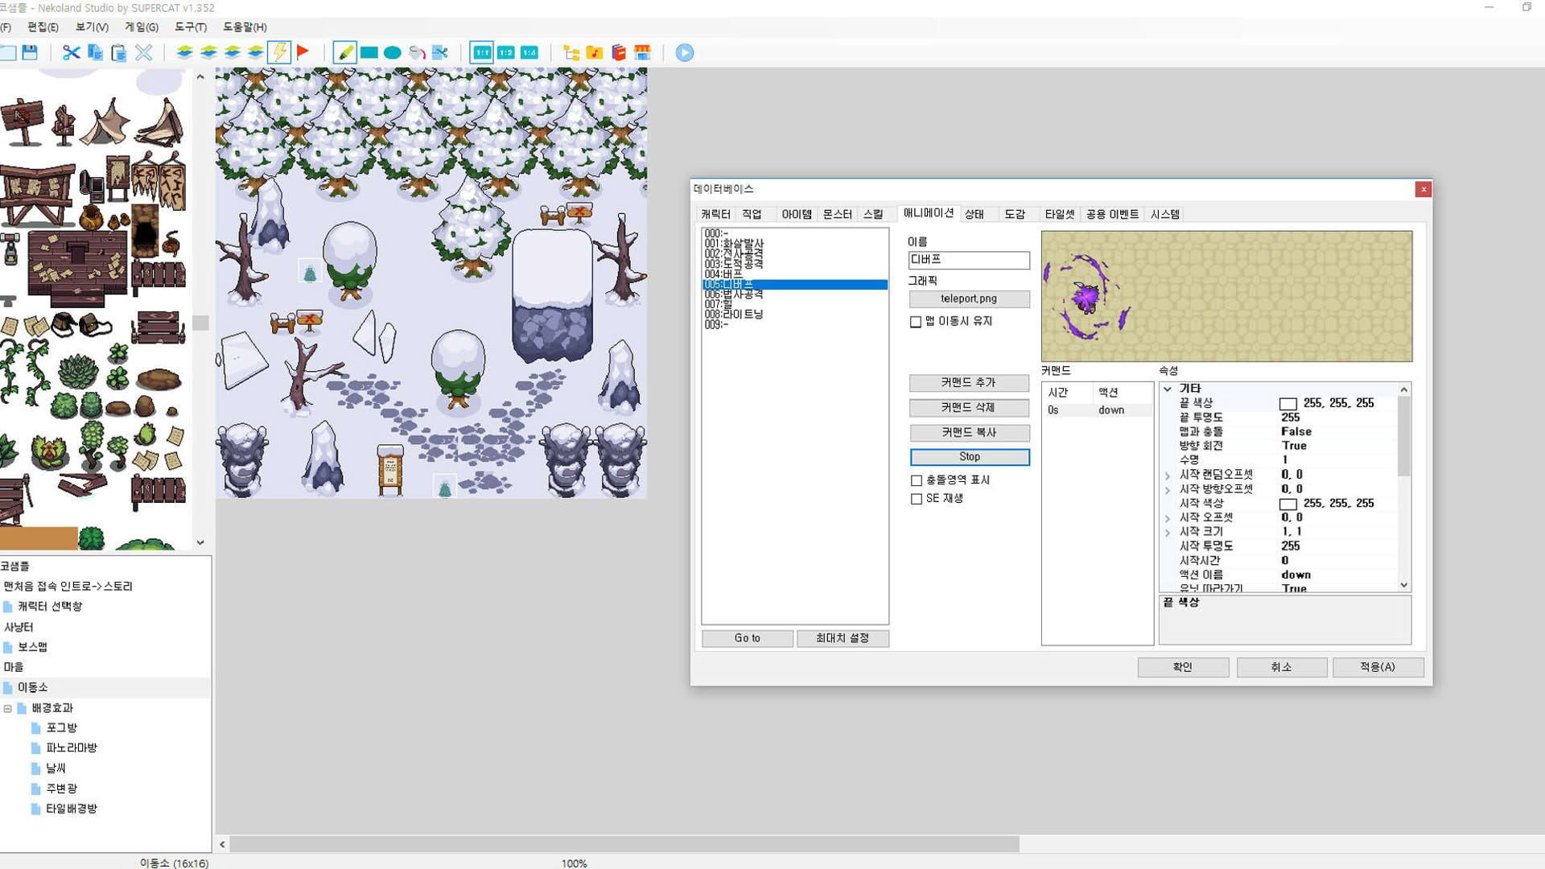Set the zoom to 1:2
Viewport: 1545px width, 869px height.
click(x=505, y=52)
